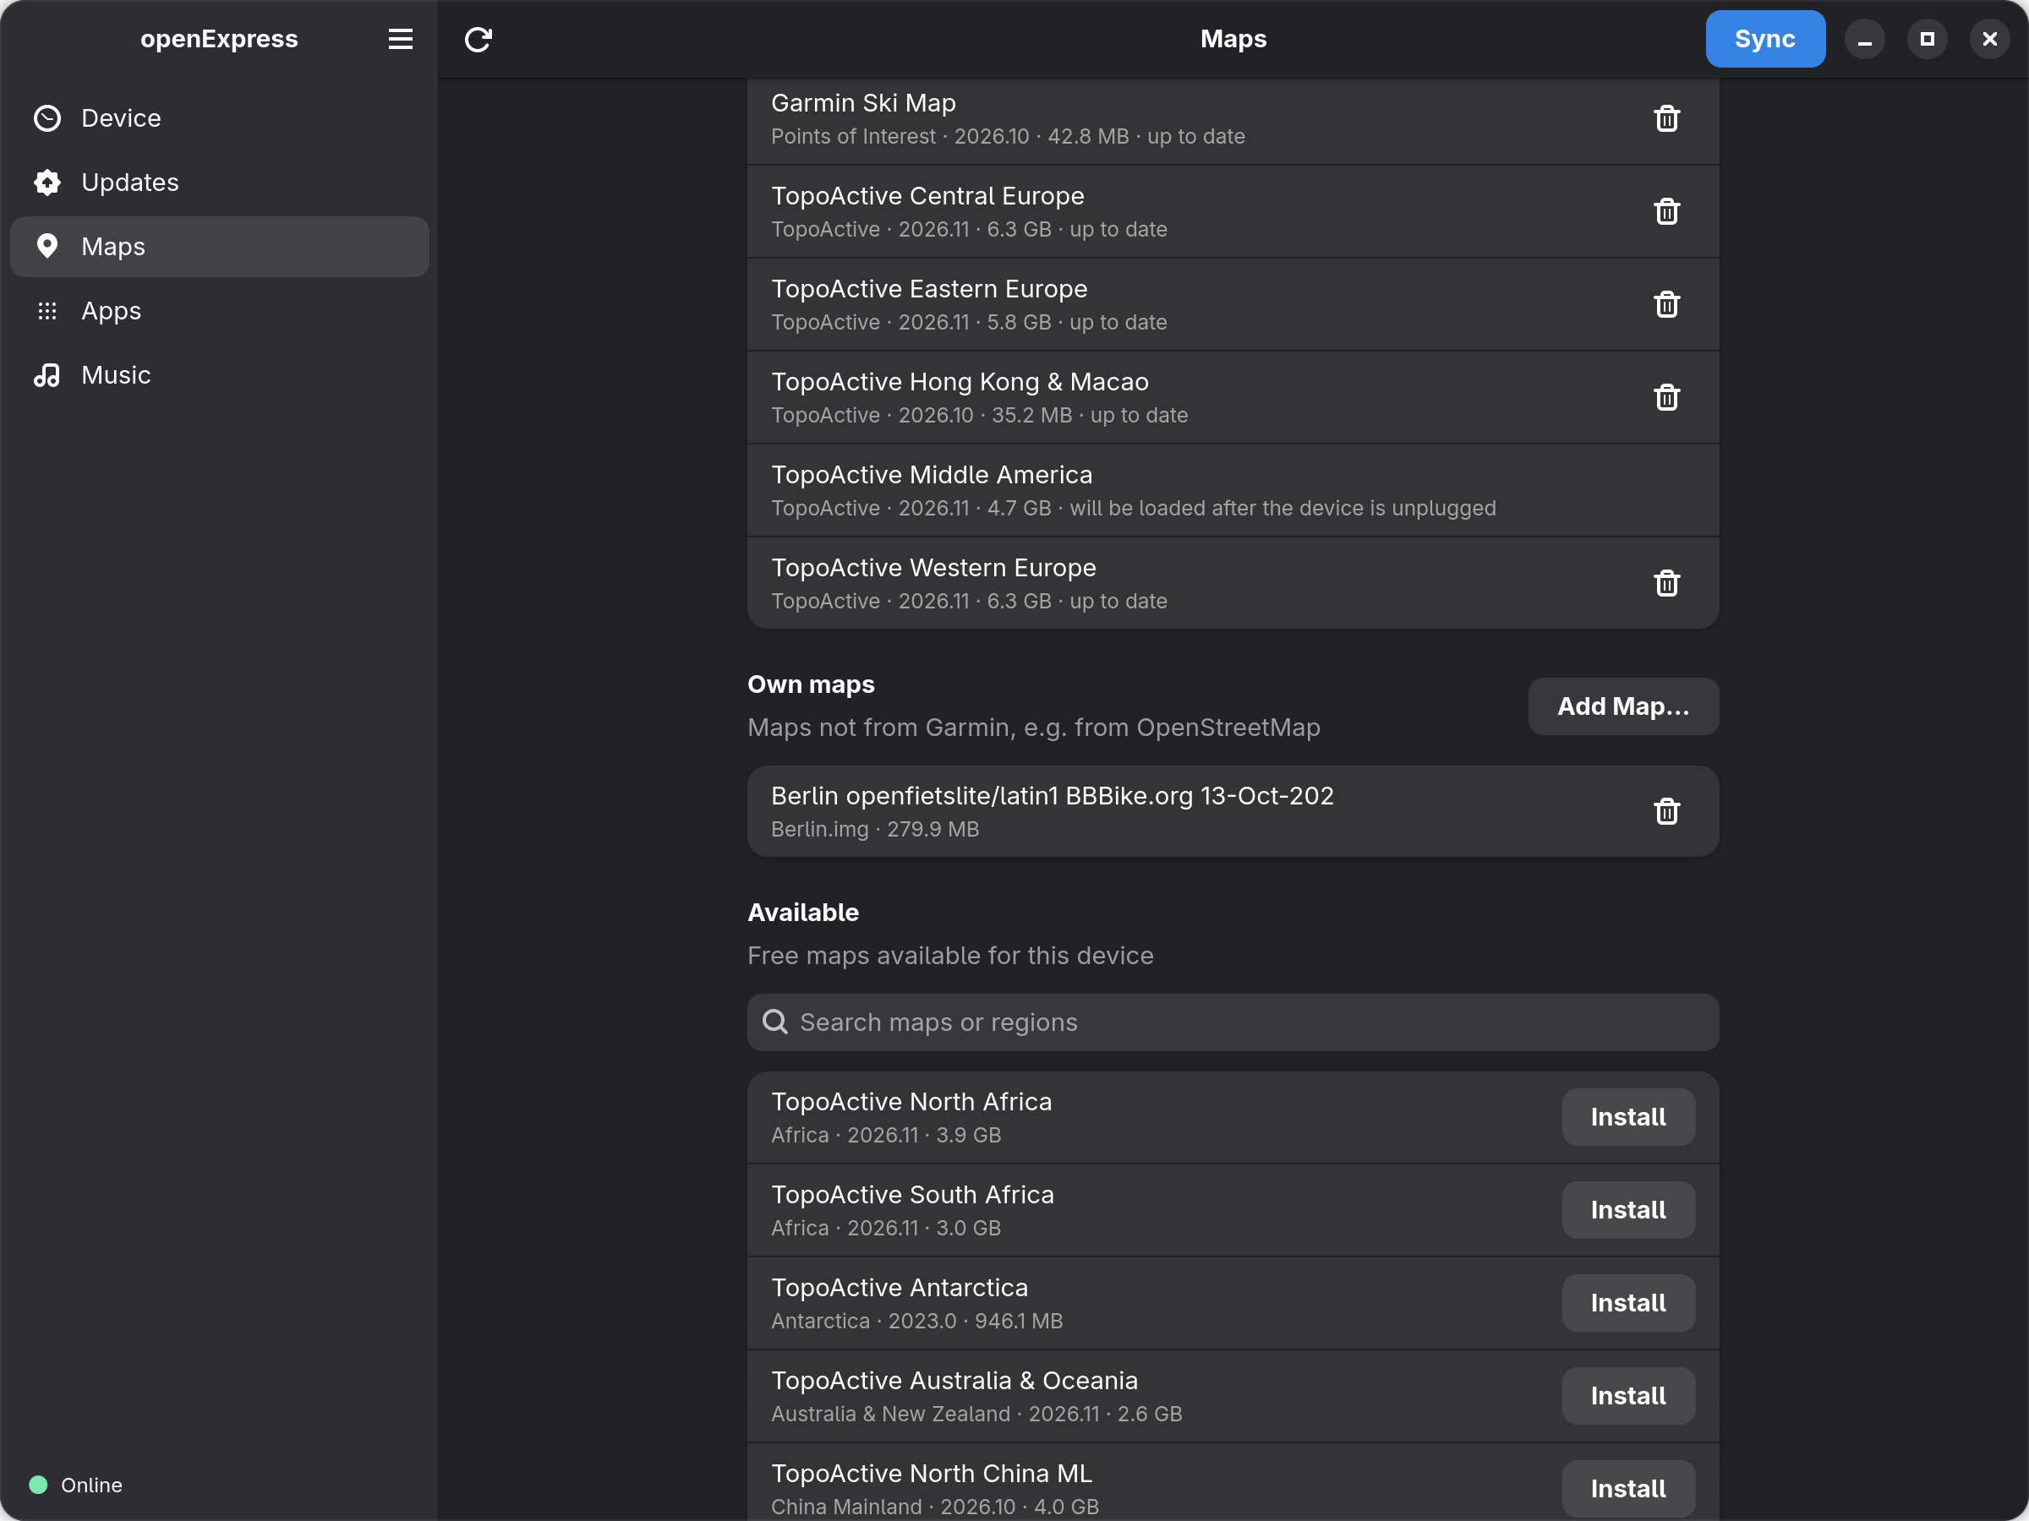Image resolution: width=2029 pixels, height=1521 pixels.
Task: Delete TopoActive Hong Kong & Macao map
Action: click(1665, 398)
